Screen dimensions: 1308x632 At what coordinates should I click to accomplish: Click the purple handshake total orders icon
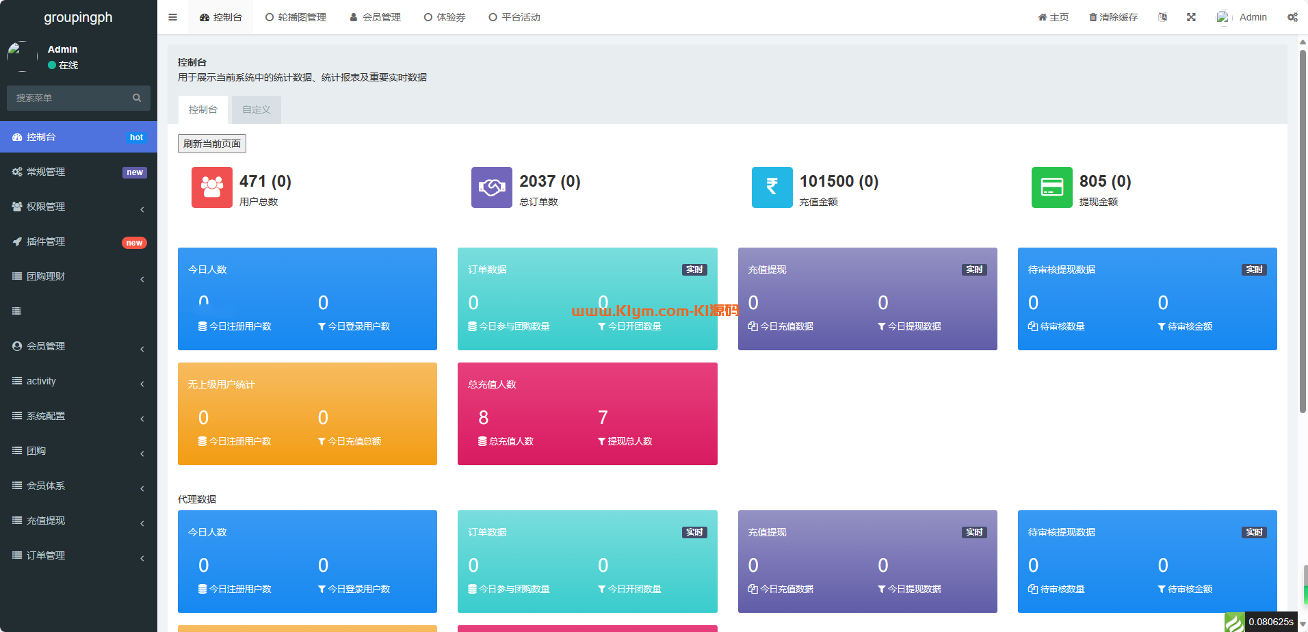point(491,187)
